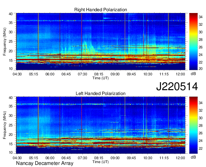Click the 09:00 time tick under Right Handed plot
206x167 pixels.
tap(115, 74)
